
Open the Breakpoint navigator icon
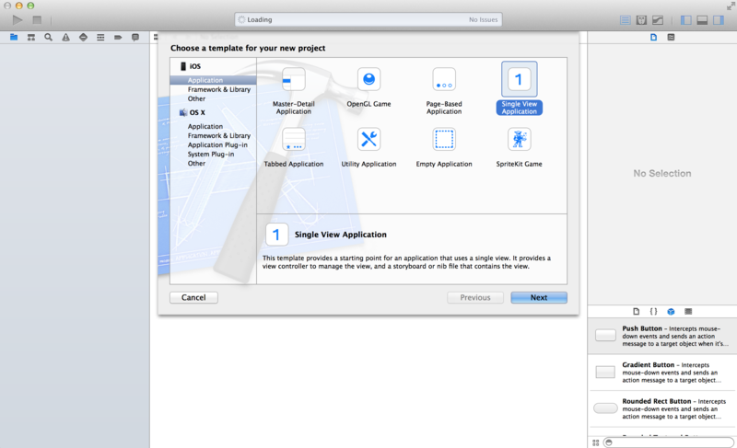click(118, 37)
